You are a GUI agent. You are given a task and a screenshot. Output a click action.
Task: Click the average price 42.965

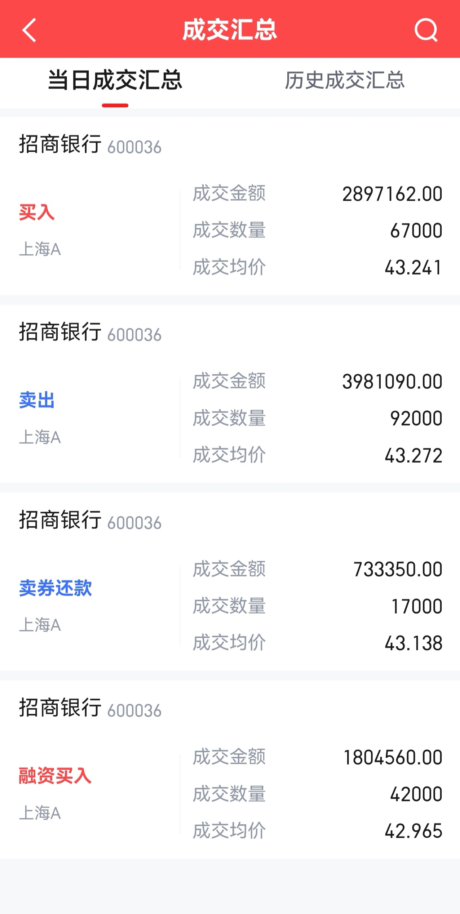(x=413, y=831)
